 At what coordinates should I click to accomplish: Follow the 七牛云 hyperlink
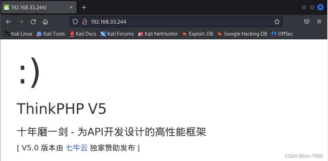76,148
